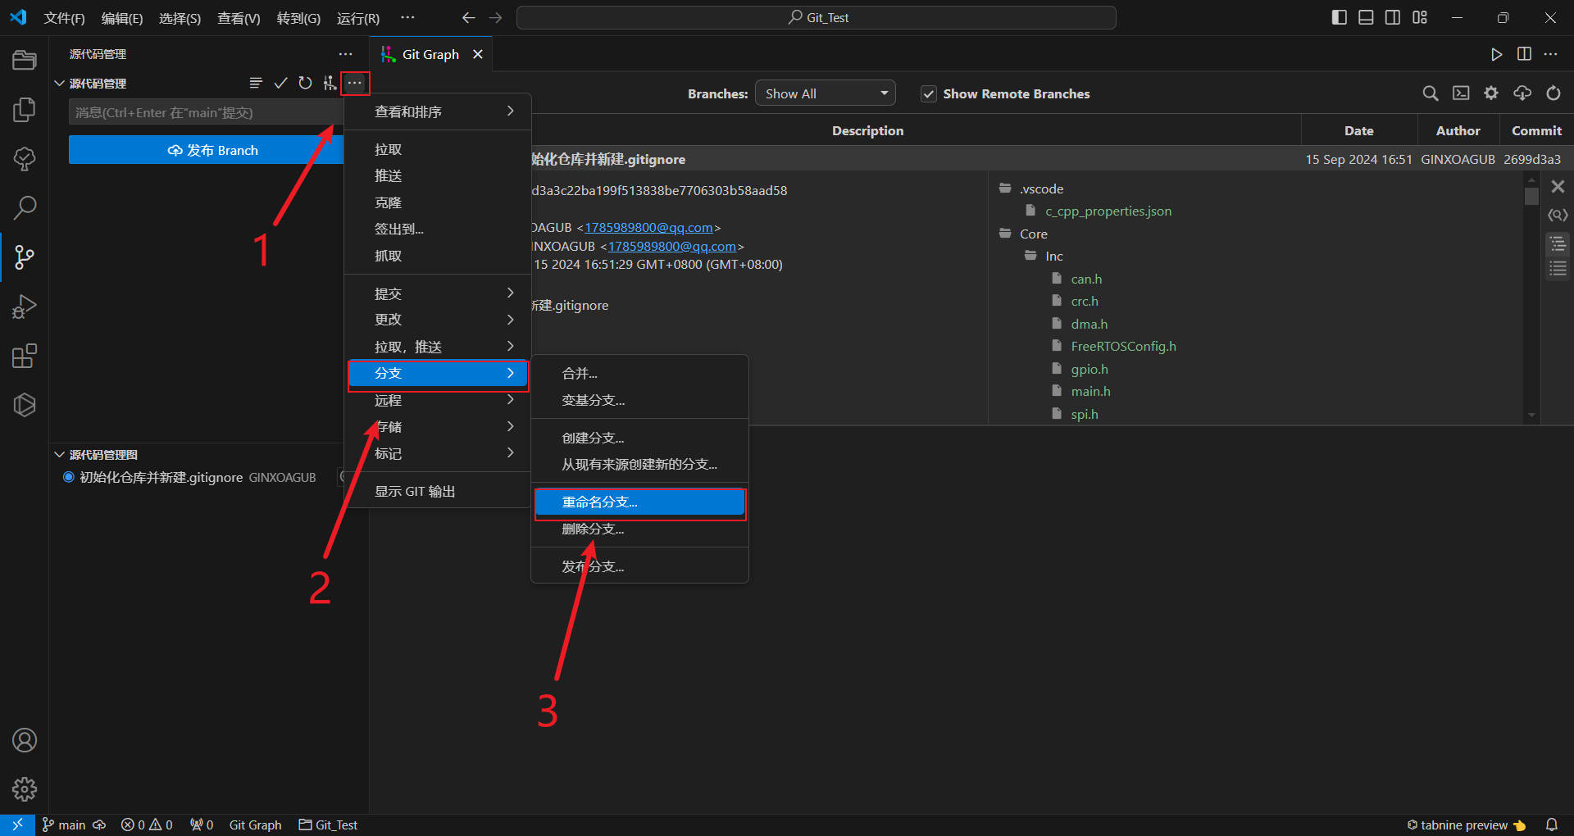The height and width of the screenshot is (836, 1574).
Task: Toggle Show Remote Branches checkbox
Action: [929, 94]
